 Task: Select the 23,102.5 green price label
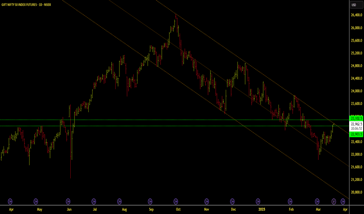[x=356, y=118]
